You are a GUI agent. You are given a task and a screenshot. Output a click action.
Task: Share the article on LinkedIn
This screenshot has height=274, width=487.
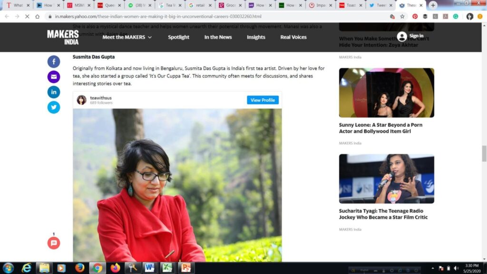[54, 92]
